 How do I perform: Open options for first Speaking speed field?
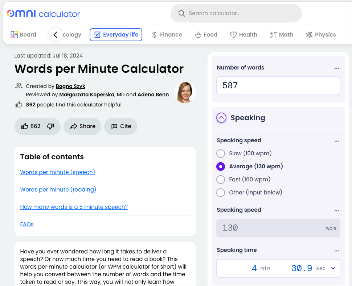(x=336, y=141)
